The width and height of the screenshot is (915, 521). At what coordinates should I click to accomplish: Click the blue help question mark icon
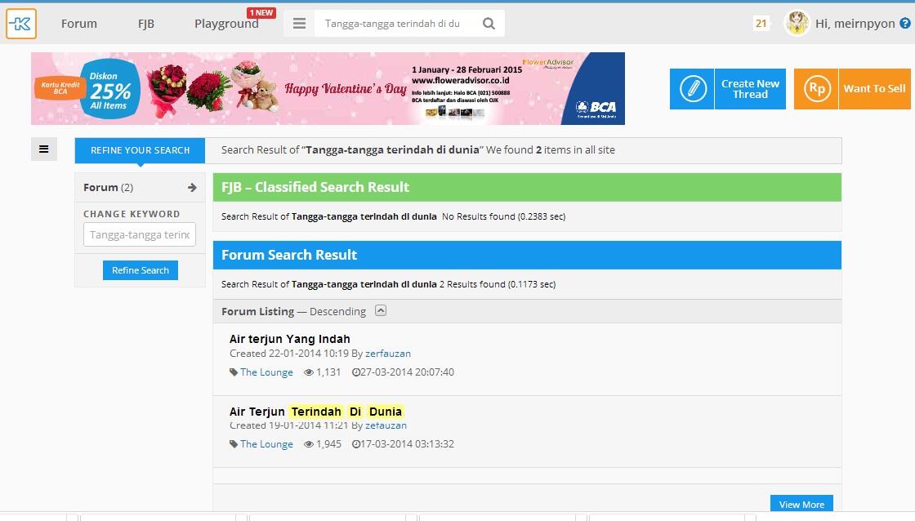(x=905, y=24)
